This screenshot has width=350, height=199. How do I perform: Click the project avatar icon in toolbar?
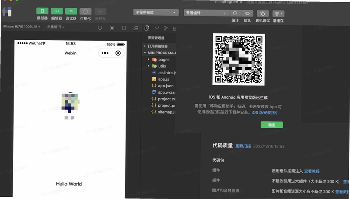[x=7, y=11]
